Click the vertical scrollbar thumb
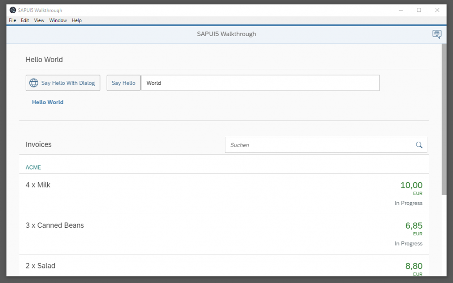 [444, 119]
